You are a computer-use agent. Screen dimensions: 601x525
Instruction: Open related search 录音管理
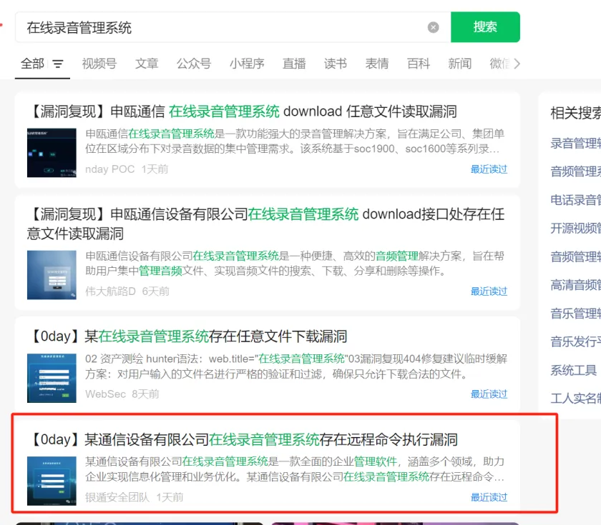[x=575, y=143]
